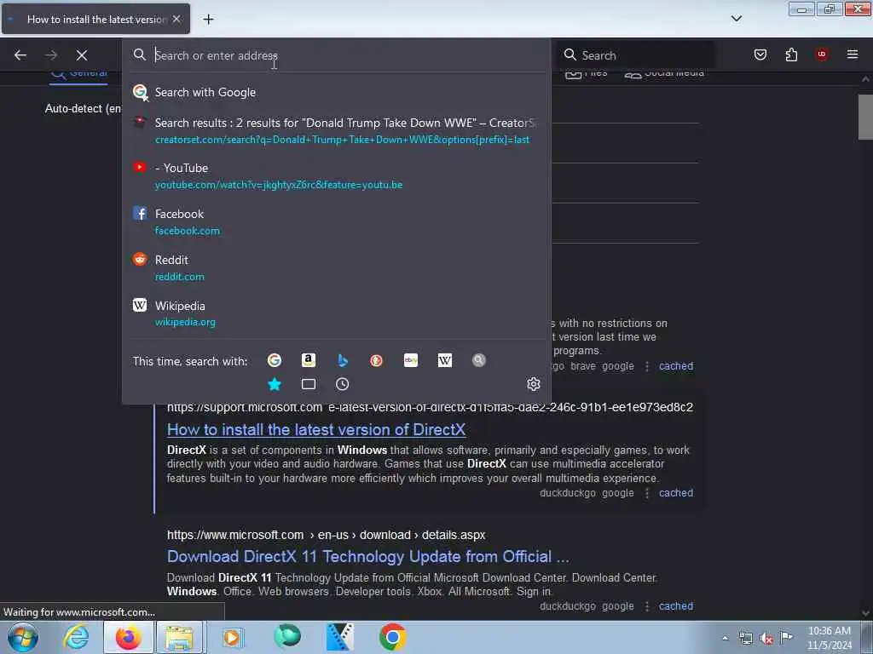Open the YouTube watch link suggestion

point(336,175)
